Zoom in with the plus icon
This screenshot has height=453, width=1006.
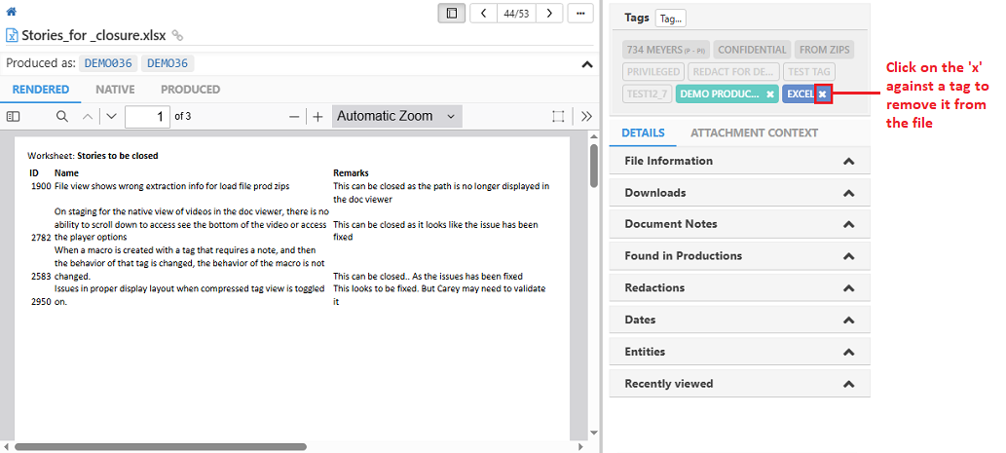tap(317, 117)
